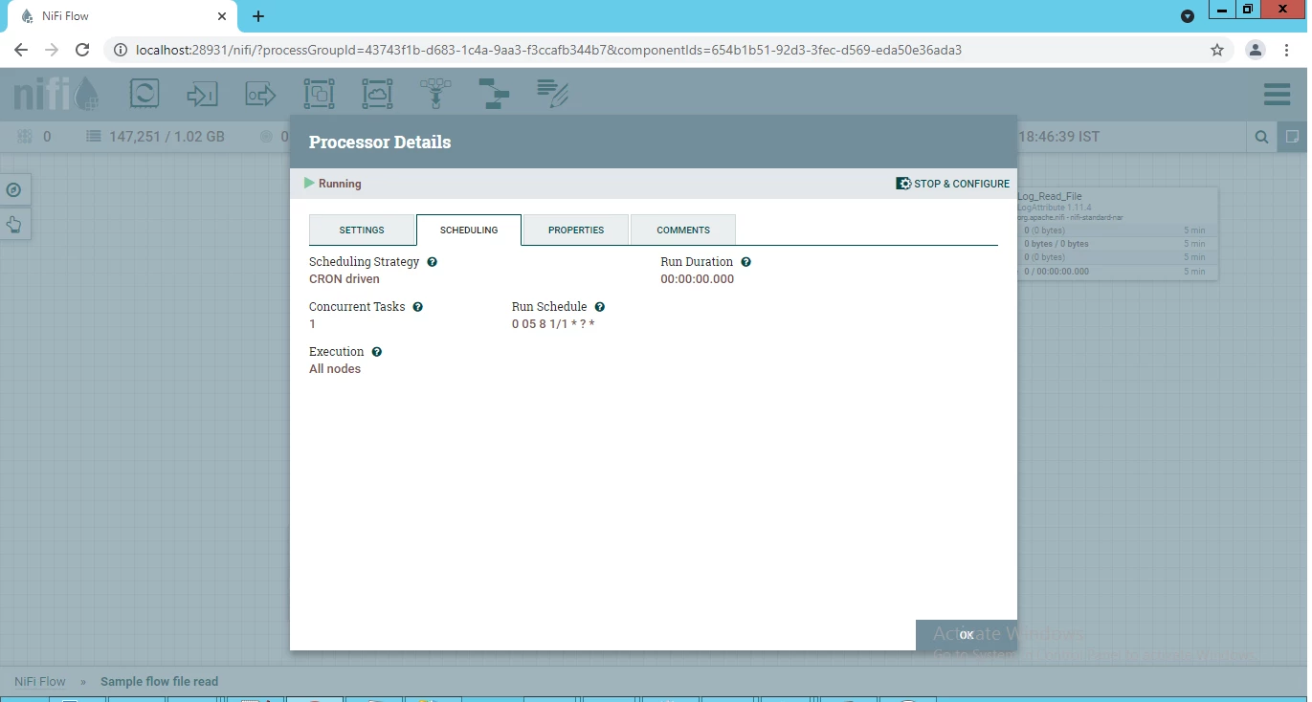Open the NiFi global hamburger menu
Image resolution: width=1312 pixels, height=702 pixels.
pyautogui.click(x=1278, y=94)
